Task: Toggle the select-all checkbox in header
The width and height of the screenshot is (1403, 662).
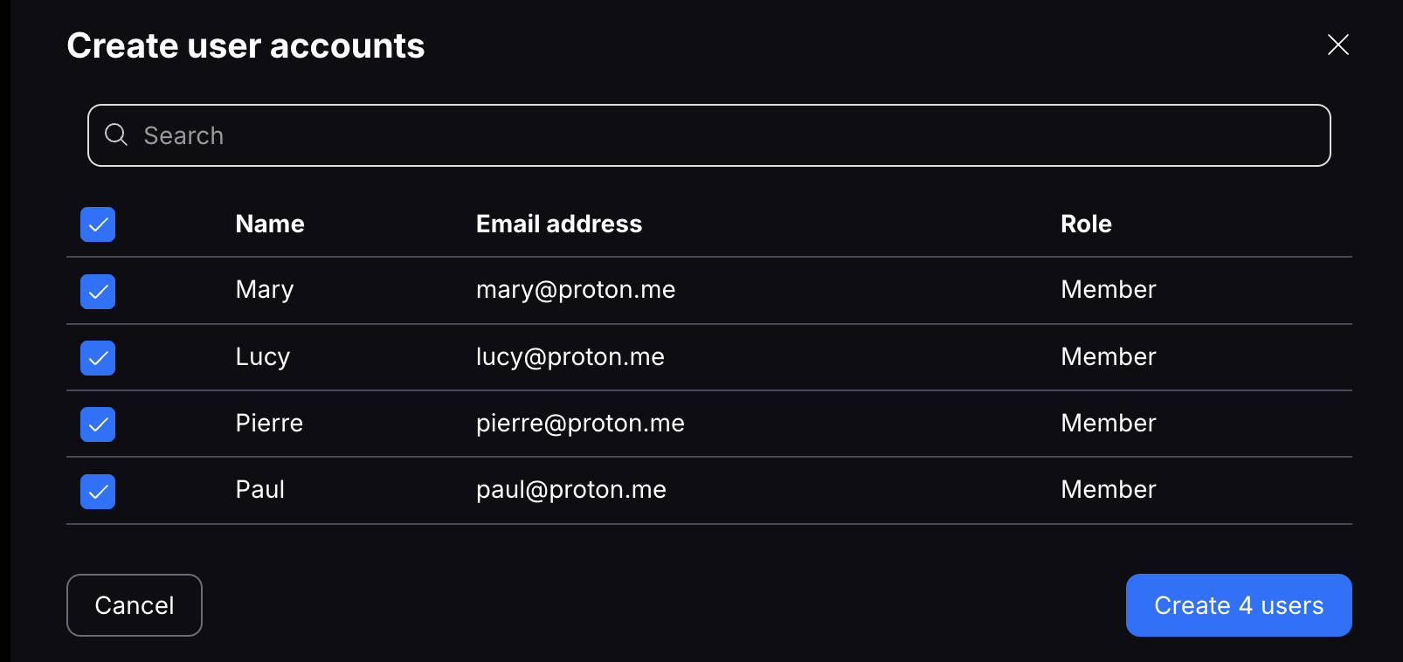Action: pos(98,224)
